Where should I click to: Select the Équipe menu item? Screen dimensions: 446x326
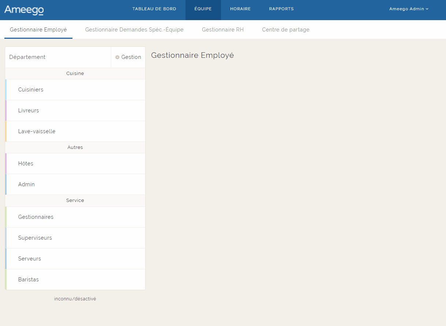click(x=203, y=9)
